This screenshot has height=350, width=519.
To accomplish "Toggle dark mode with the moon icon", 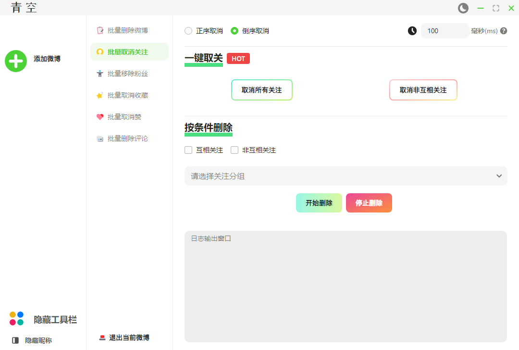I will pos(463,8).
